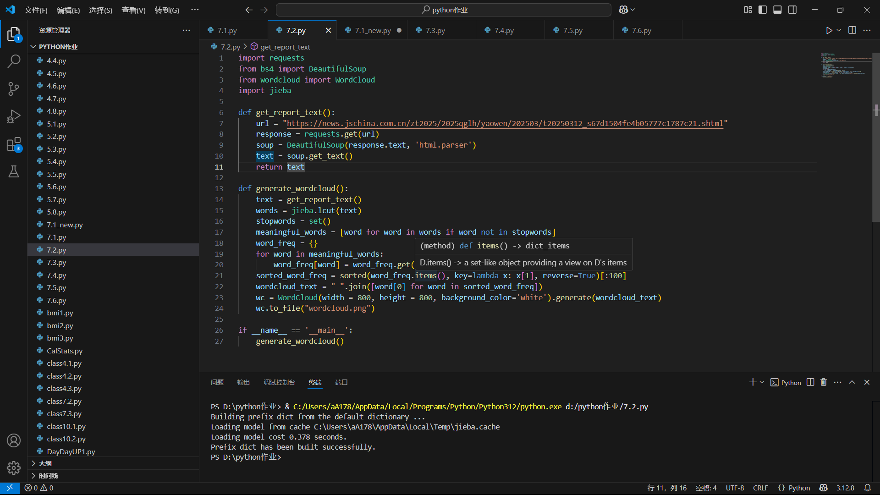Switch to the 7.3.py editor tab
Image resolution: width=880 pixels, height=495 pixels.
point(435,30)
